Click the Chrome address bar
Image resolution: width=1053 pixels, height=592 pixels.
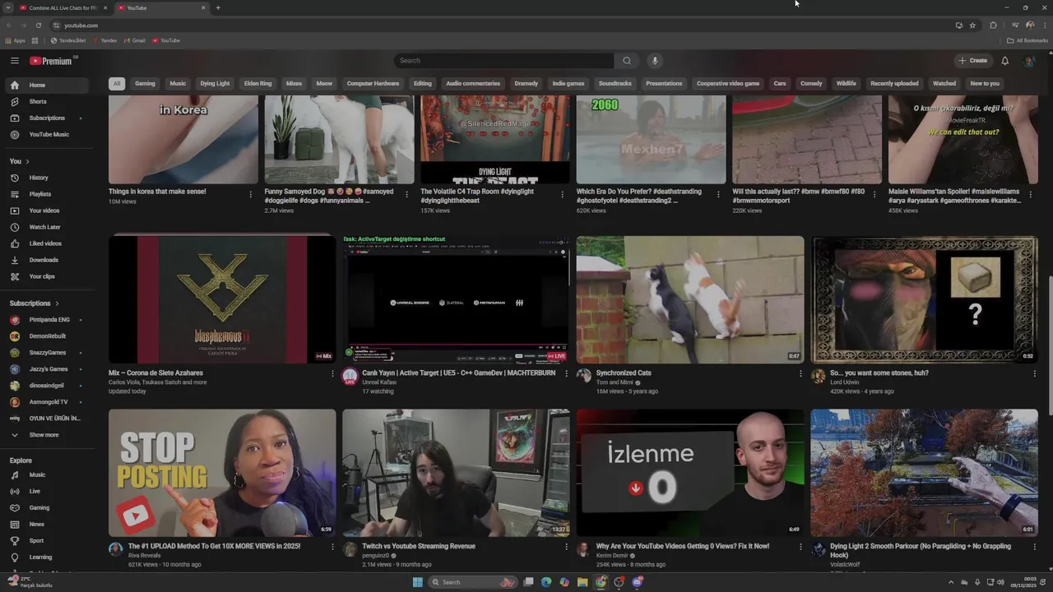[x=502, y=25]
